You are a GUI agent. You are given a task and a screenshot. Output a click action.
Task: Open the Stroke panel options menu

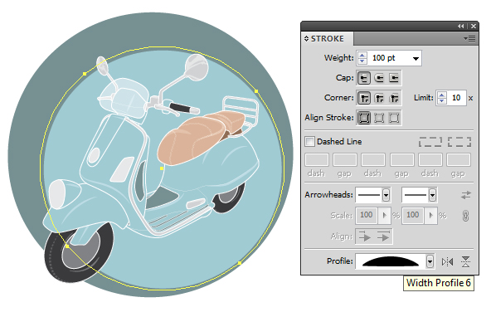pyautogui.click(x=469, y=38)
